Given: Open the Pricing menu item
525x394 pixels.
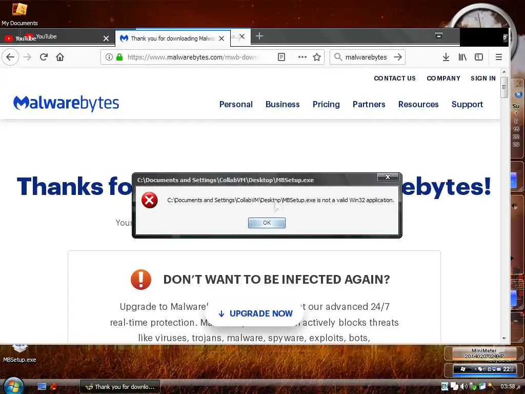Looking at the screenshot, I should [326, 104].
